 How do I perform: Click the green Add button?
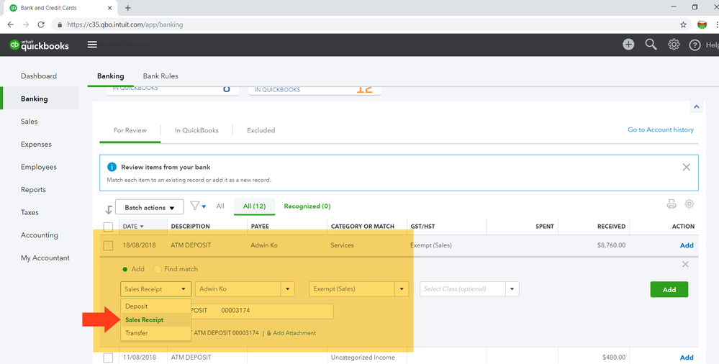pos(669,289)
